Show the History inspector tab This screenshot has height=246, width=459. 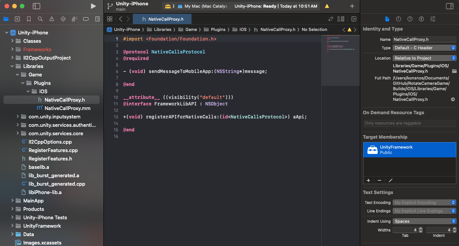pos(398,19)
